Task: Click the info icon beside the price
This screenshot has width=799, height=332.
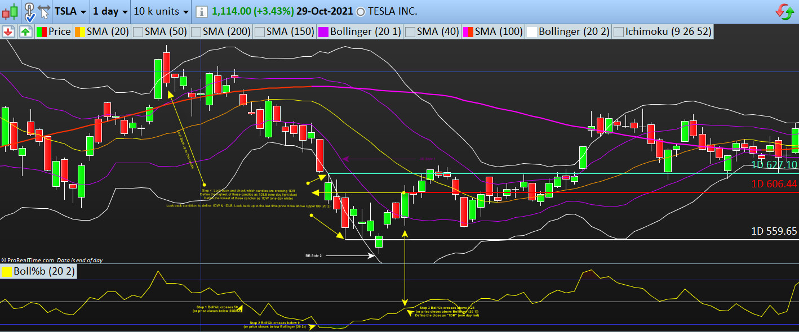Action: coord(202,11)
